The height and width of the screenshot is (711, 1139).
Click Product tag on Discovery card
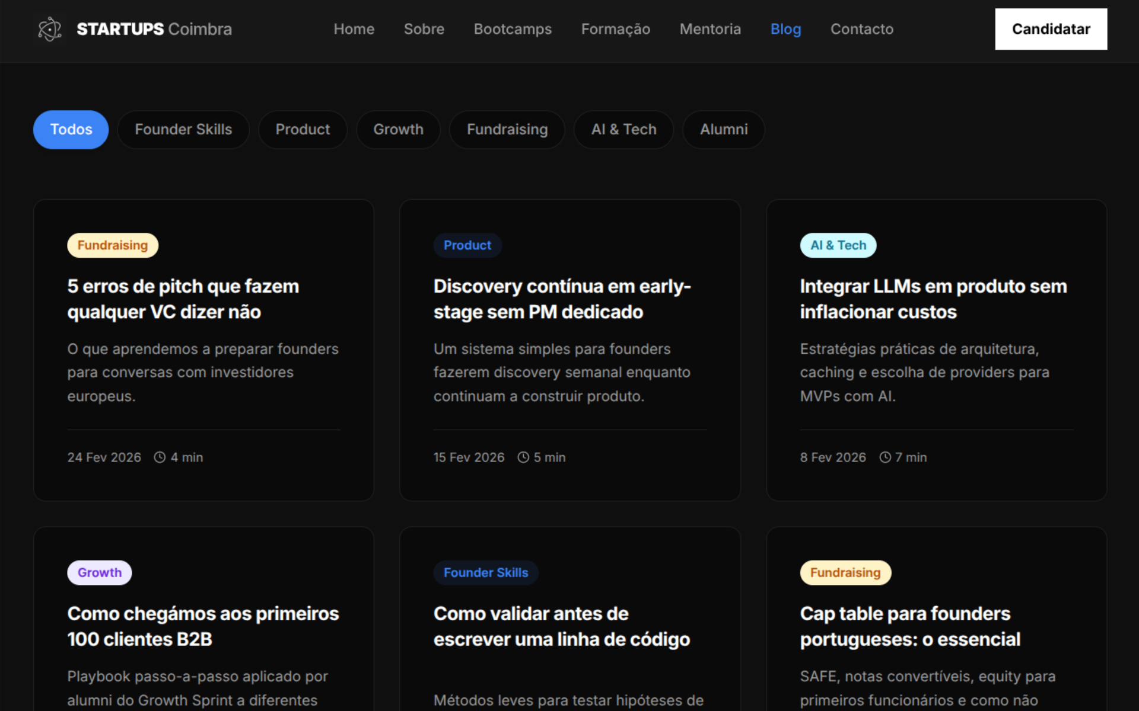467,245
